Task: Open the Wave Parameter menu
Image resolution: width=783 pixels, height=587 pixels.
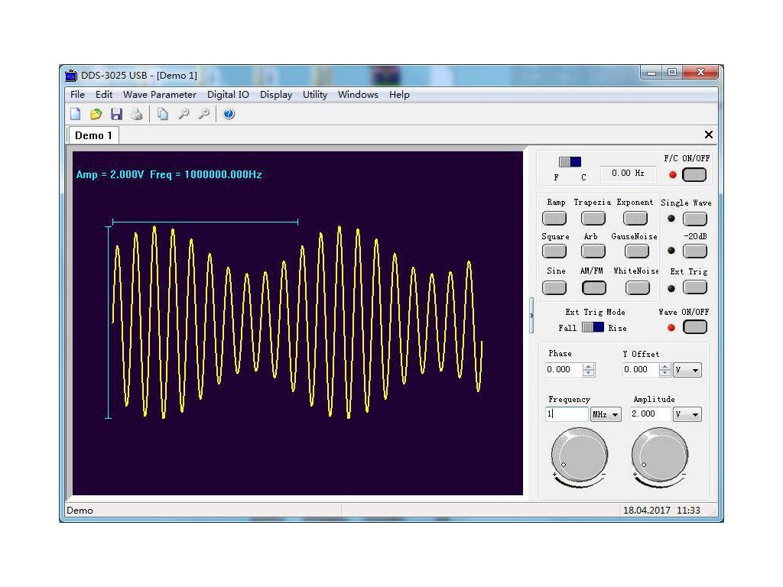Action: pyautogui.click(x=159, y=95)
